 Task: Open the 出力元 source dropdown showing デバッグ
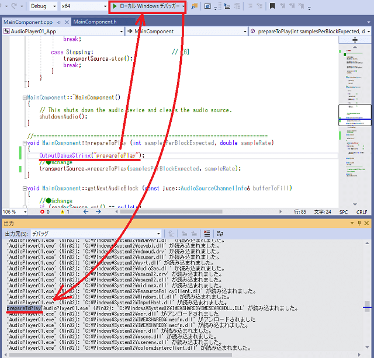[x=96, y=234]
